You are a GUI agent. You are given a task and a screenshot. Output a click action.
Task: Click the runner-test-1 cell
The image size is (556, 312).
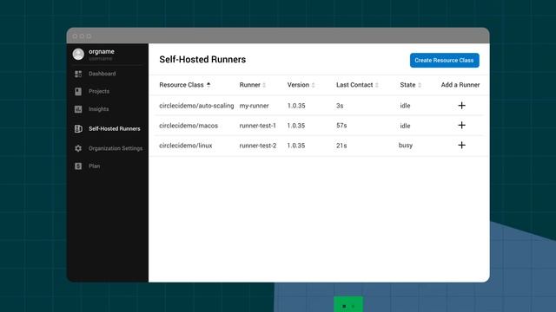(257, 126)
